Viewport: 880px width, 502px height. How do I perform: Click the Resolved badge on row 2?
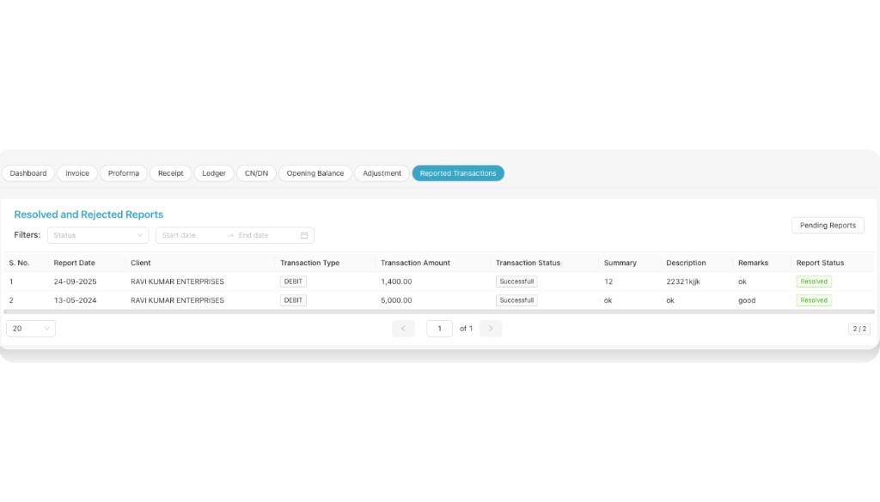[x=813, y=299]
